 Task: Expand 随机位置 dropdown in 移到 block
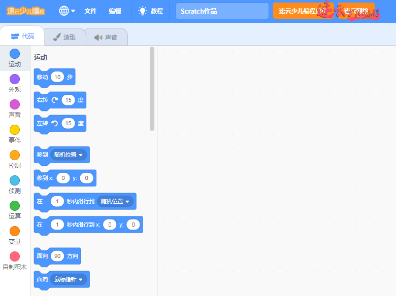click(x=69, y=155)
